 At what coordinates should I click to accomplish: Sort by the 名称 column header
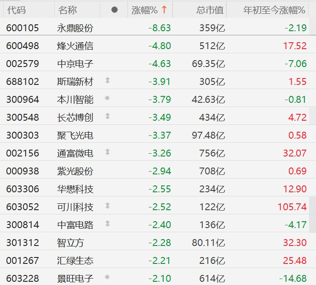coord(68,10)
